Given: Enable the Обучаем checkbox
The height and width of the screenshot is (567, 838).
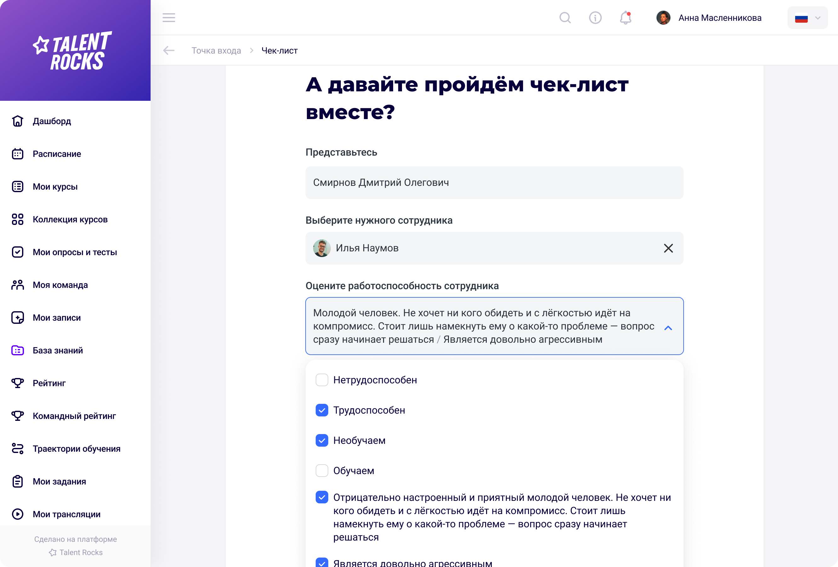Looking at the screenshot, I should click(x=322, y=471).
